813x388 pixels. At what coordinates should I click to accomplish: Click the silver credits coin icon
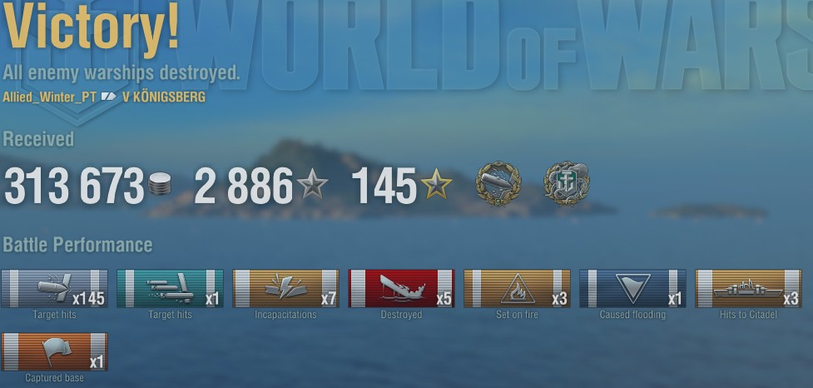tap(160, 184)
